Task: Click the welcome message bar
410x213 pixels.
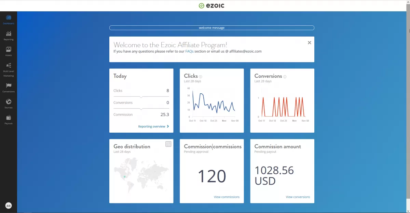Action: point(212,28)
